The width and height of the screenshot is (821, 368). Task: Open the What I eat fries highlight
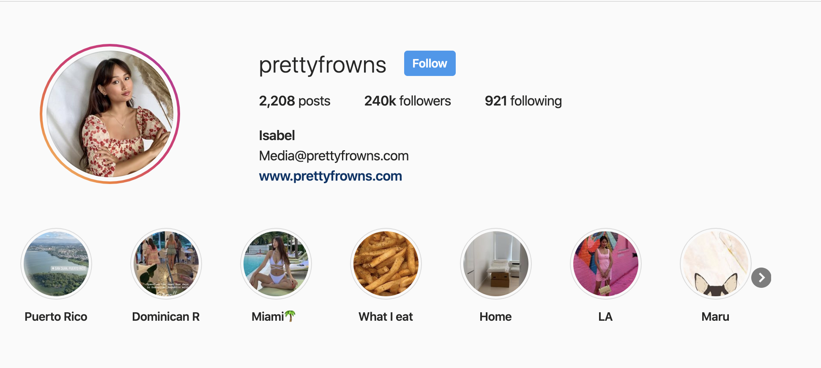[x=386, y=264]
